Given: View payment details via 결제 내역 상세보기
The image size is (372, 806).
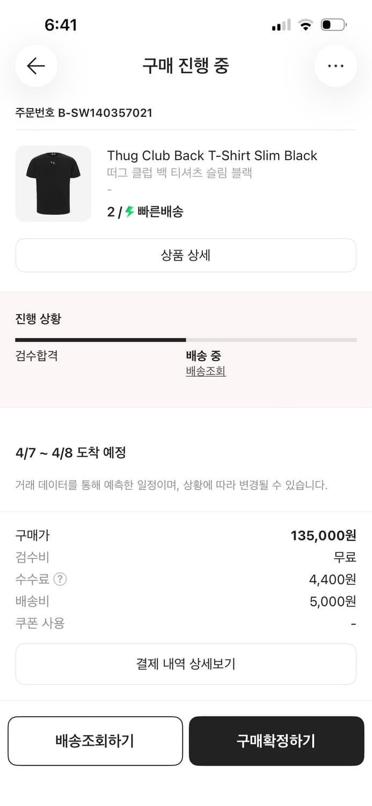Looking at the screenshot, I should [x=186, y=664].
